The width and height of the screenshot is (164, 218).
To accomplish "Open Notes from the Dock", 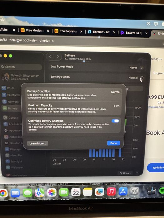I will [88, 192].
